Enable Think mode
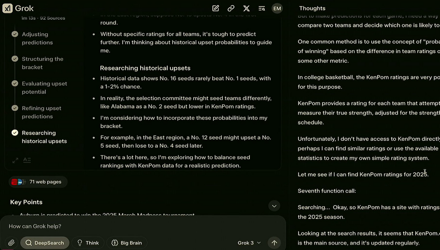 [x=88, y=243]
